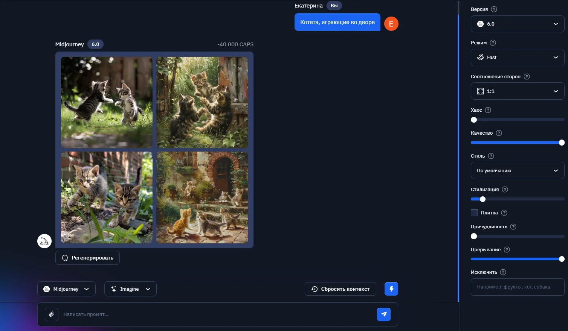Click help icon beside Соотношение сторон

tap(527, 77)
